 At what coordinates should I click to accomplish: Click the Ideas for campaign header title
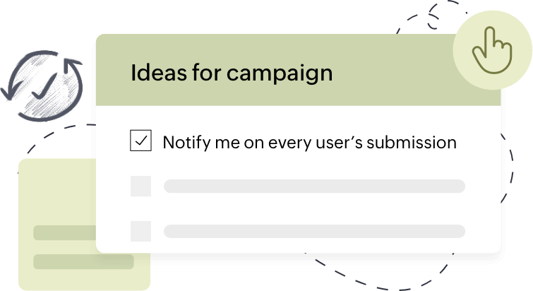[232, 73]
